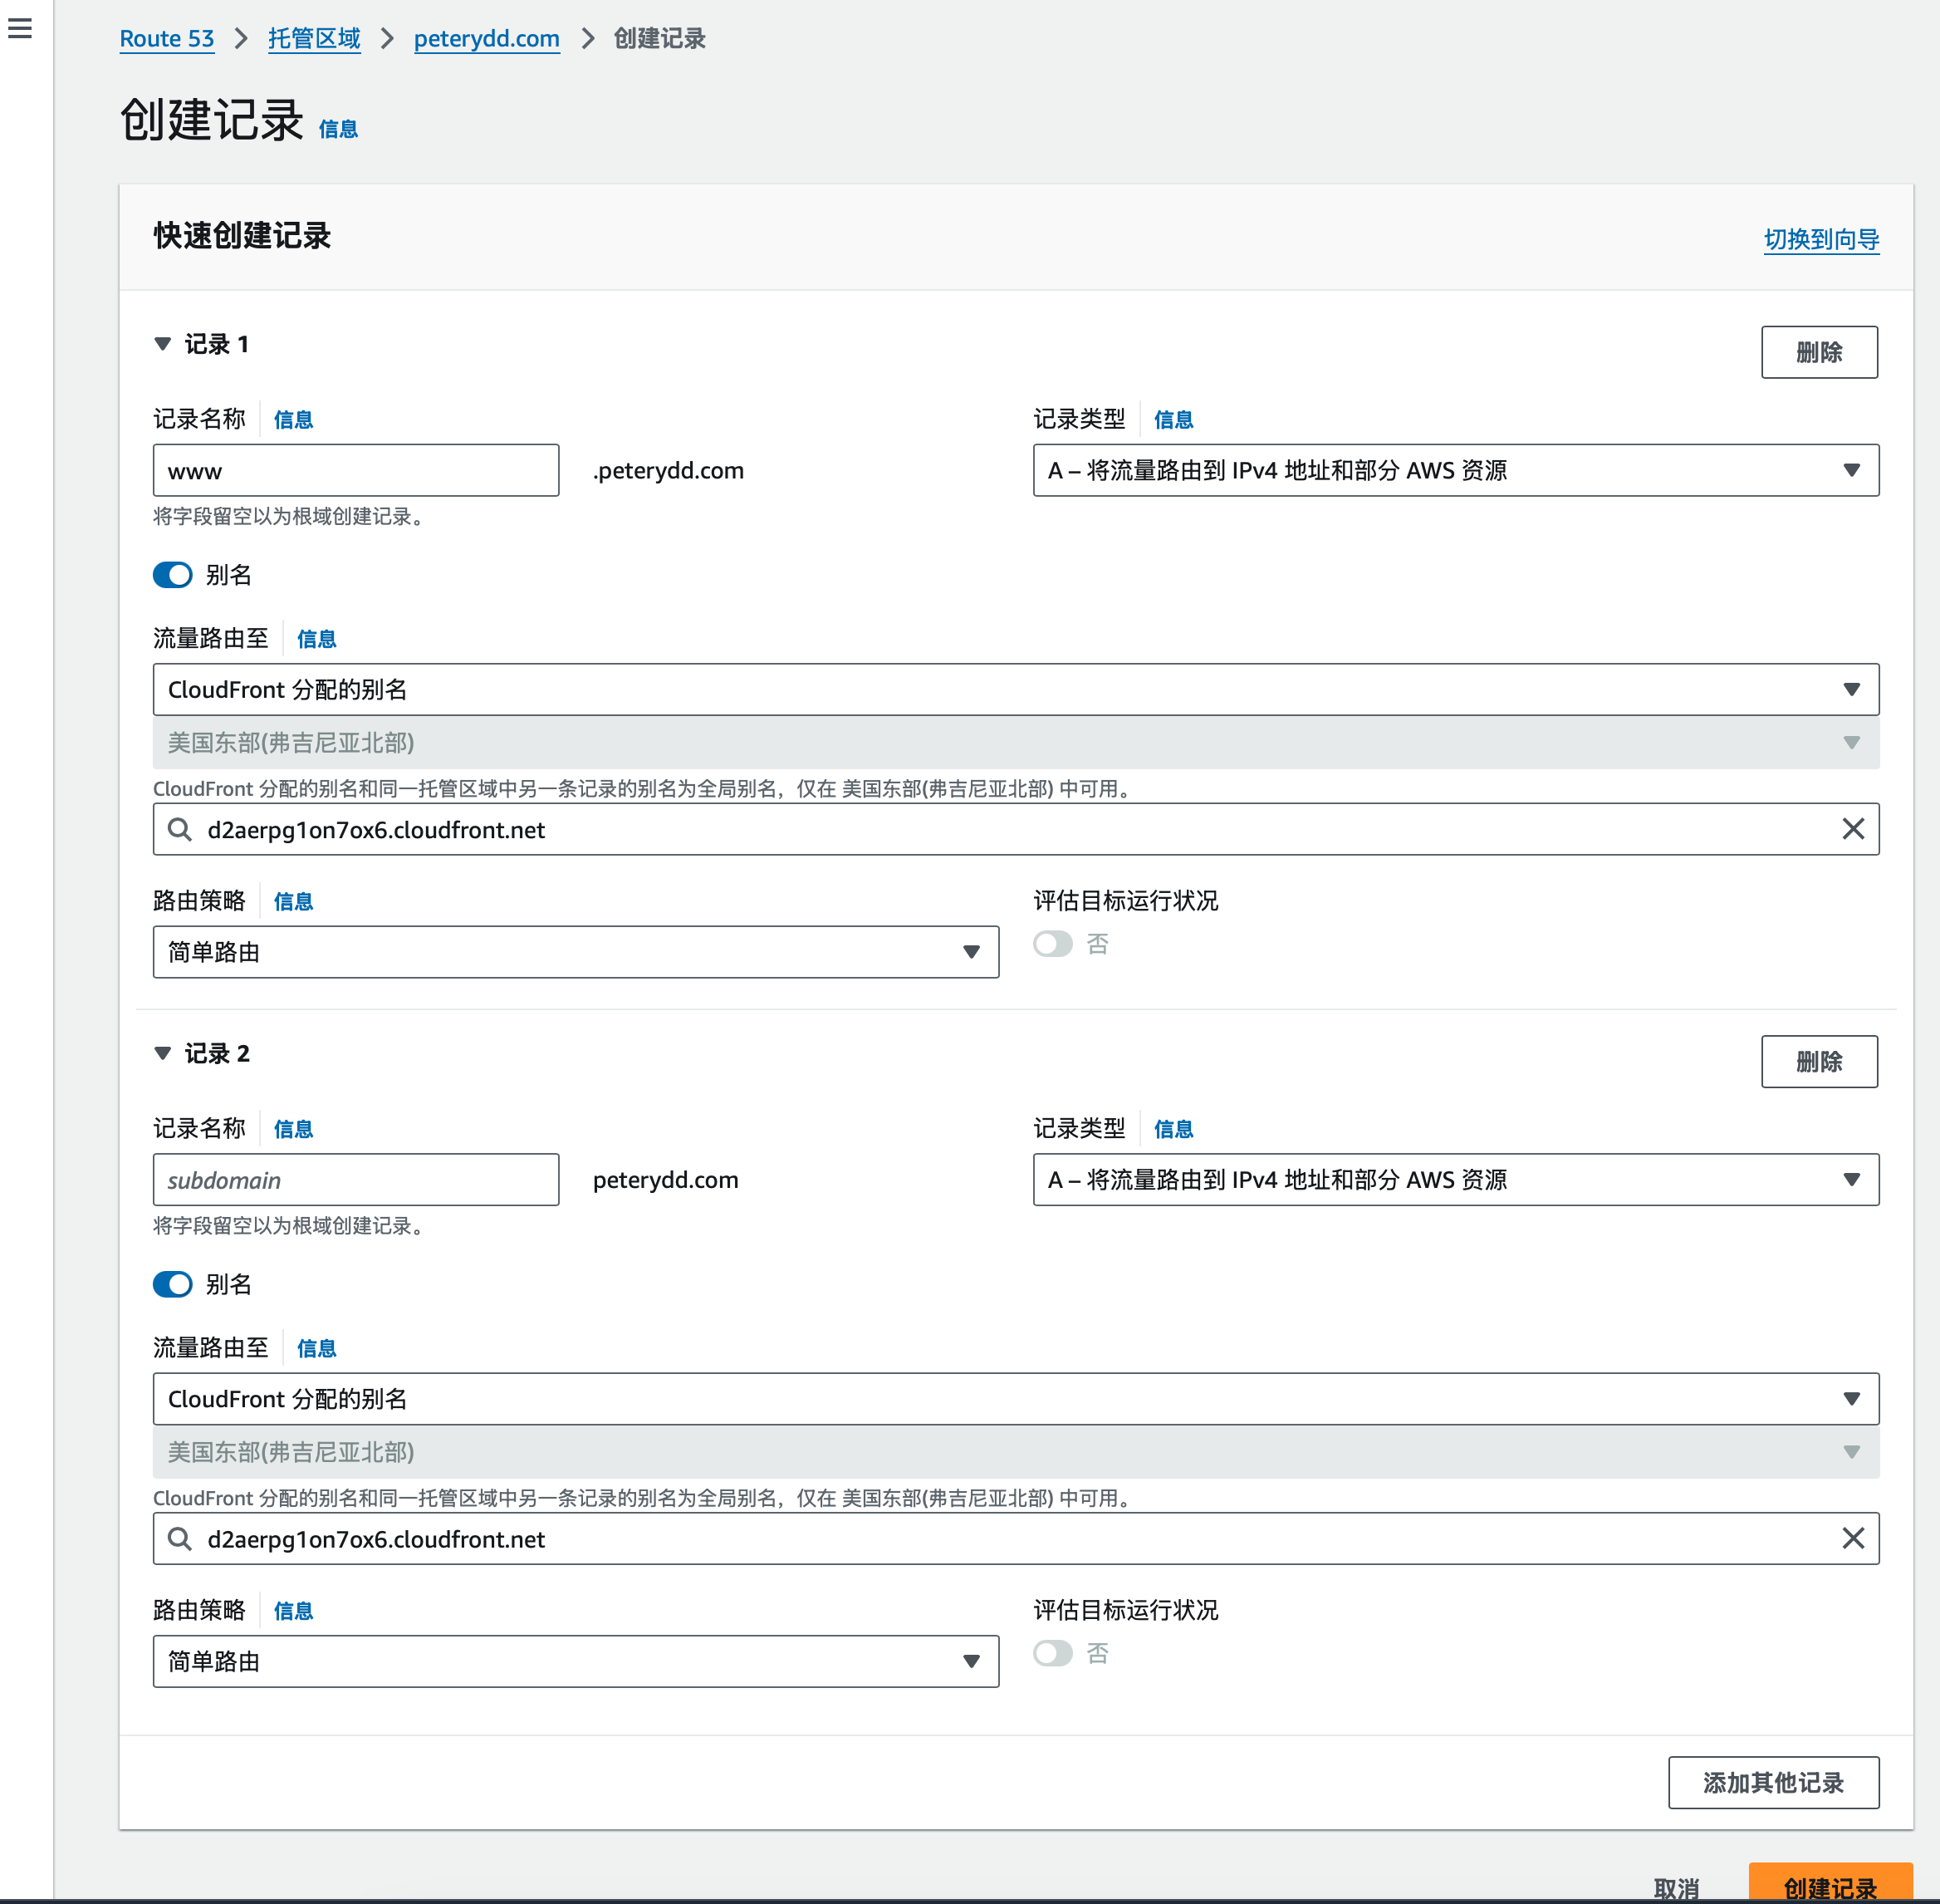This screenshot has width=1940, height=1904.
Task: Open traffic route-to dropdown in record 1
Action: tap(1016, 689)
